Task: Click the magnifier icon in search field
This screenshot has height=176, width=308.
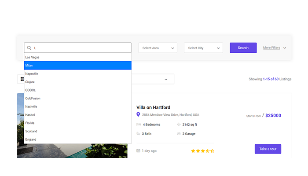Action: coord(29,48)
